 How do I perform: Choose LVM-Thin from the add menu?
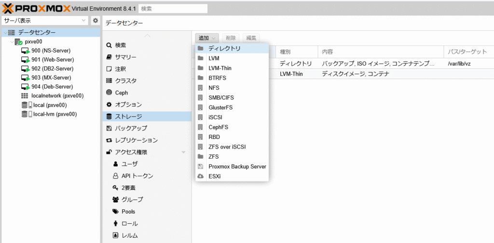[232, 68]
